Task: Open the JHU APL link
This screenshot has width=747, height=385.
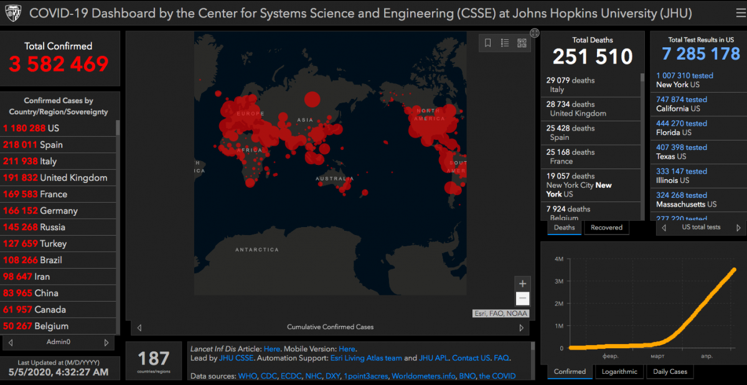Action: [434, 358]
